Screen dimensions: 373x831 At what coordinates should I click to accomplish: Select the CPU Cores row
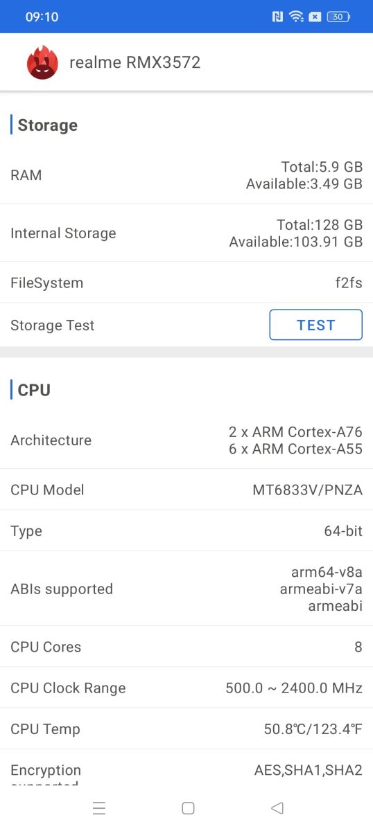(186, 647)
